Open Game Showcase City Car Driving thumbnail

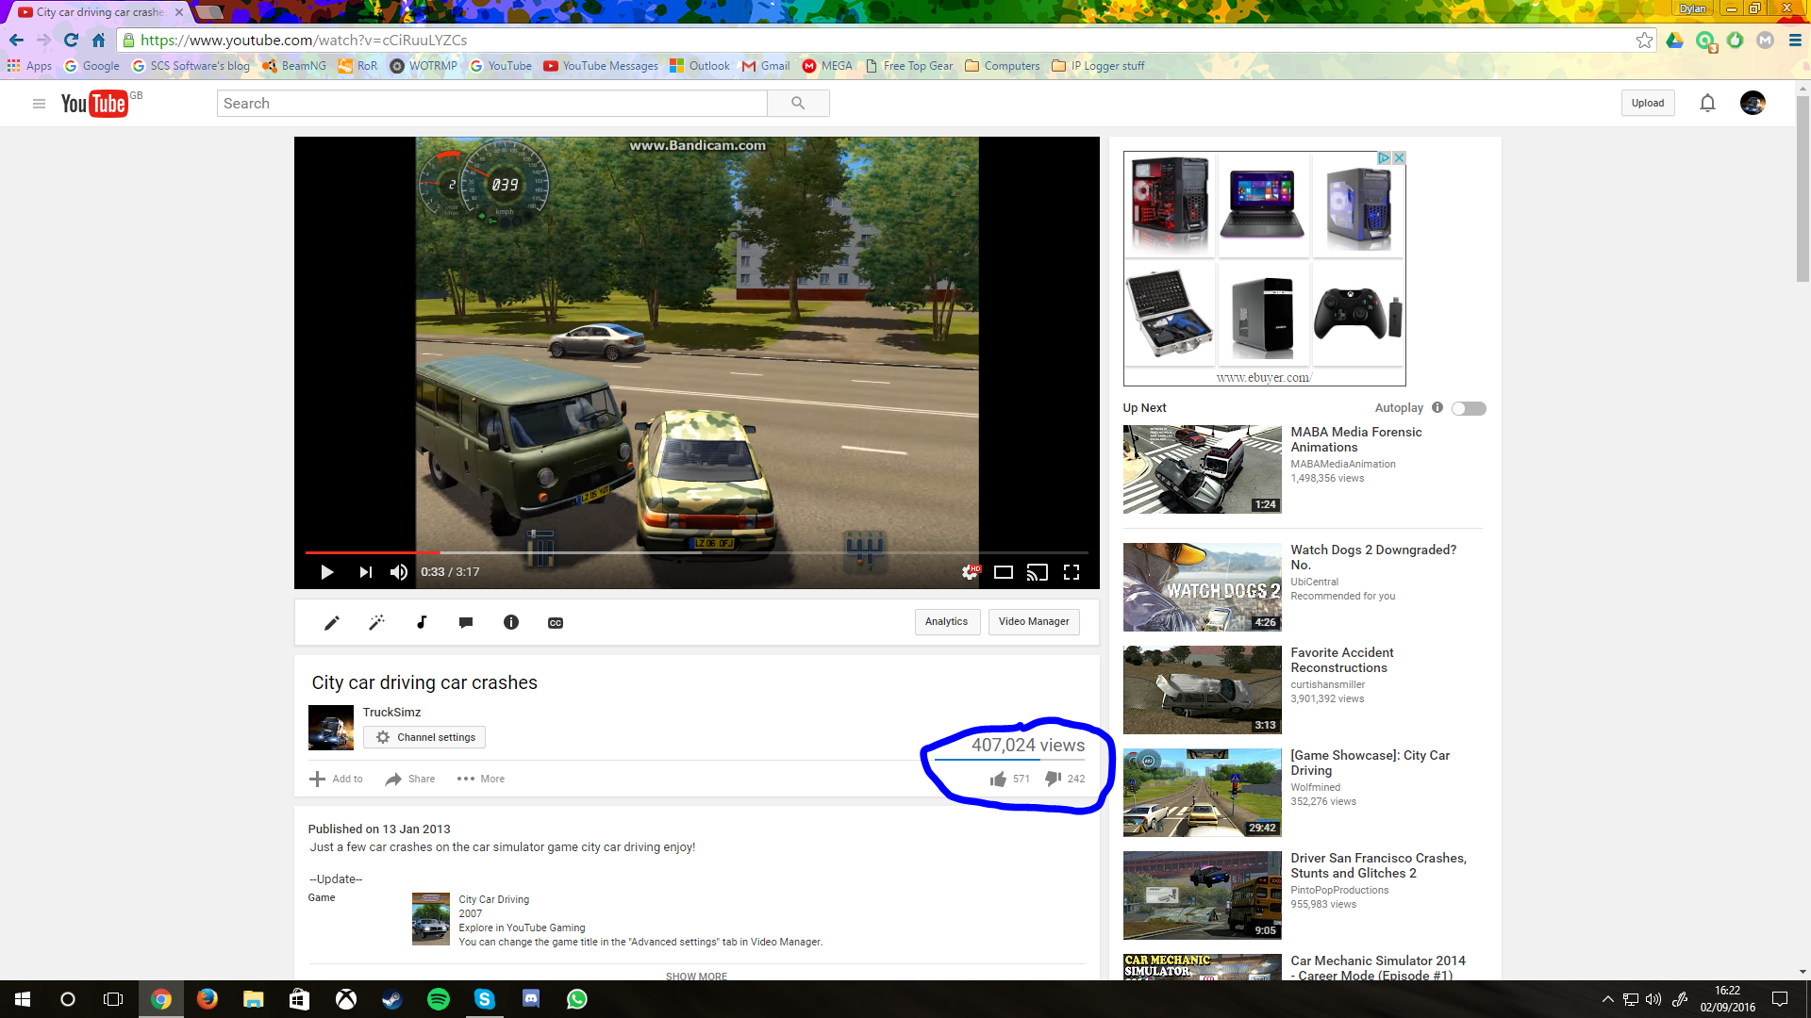[x=1202, y=793]
